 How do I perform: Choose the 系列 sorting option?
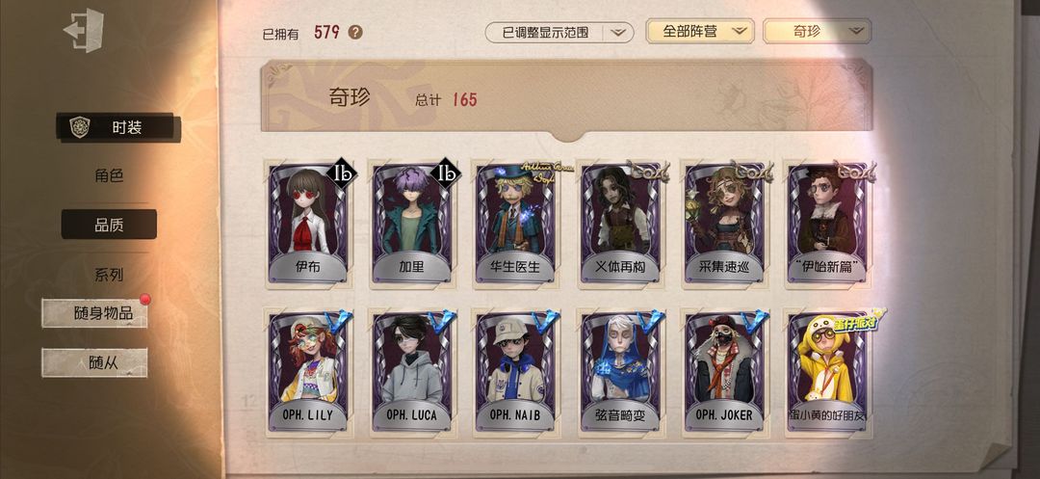coord(109,274)
